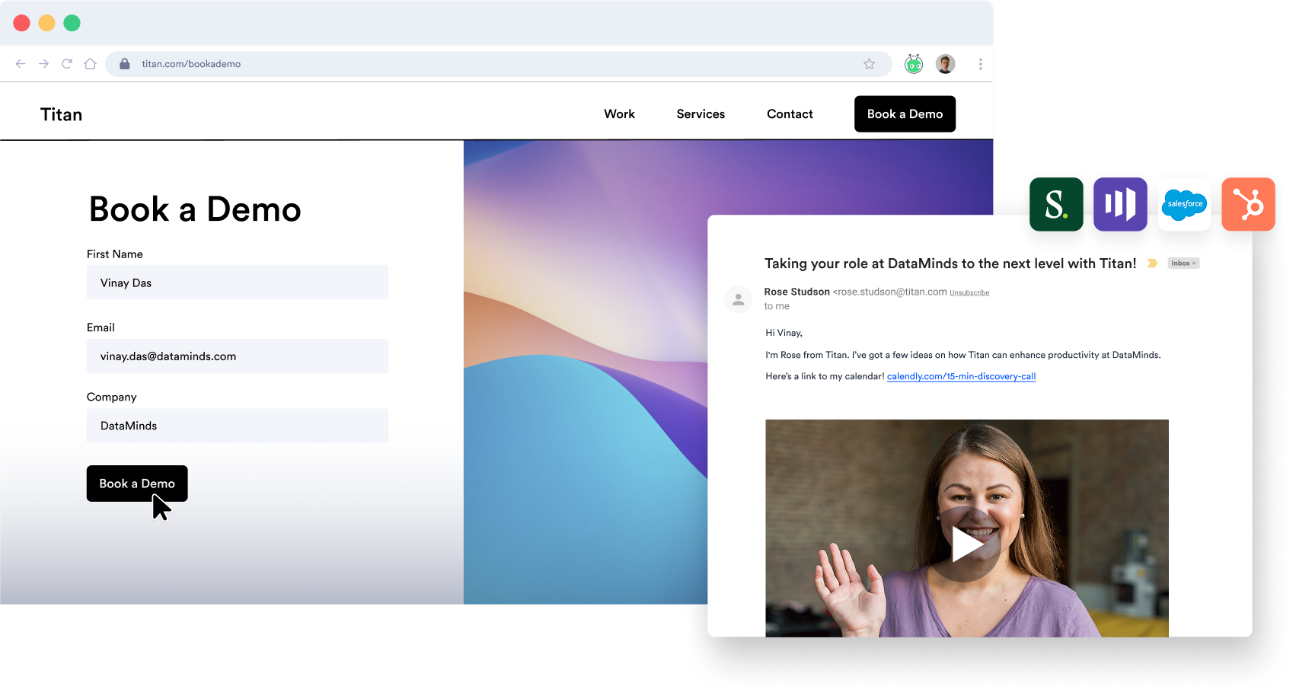Open the Salesforce integration icon

[1184, 203]
